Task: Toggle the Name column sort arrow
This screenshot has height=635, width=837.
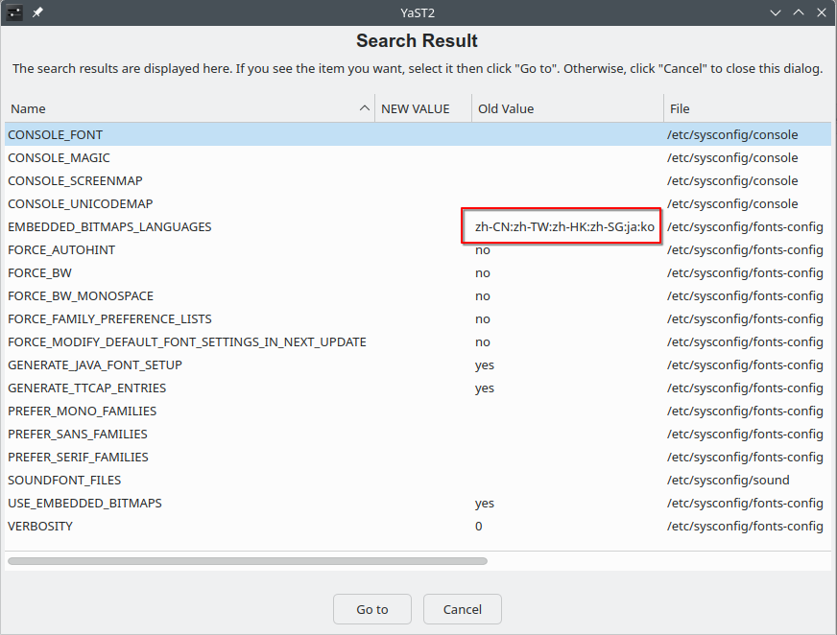Action: pyautogui.click(x=365, y=108)
